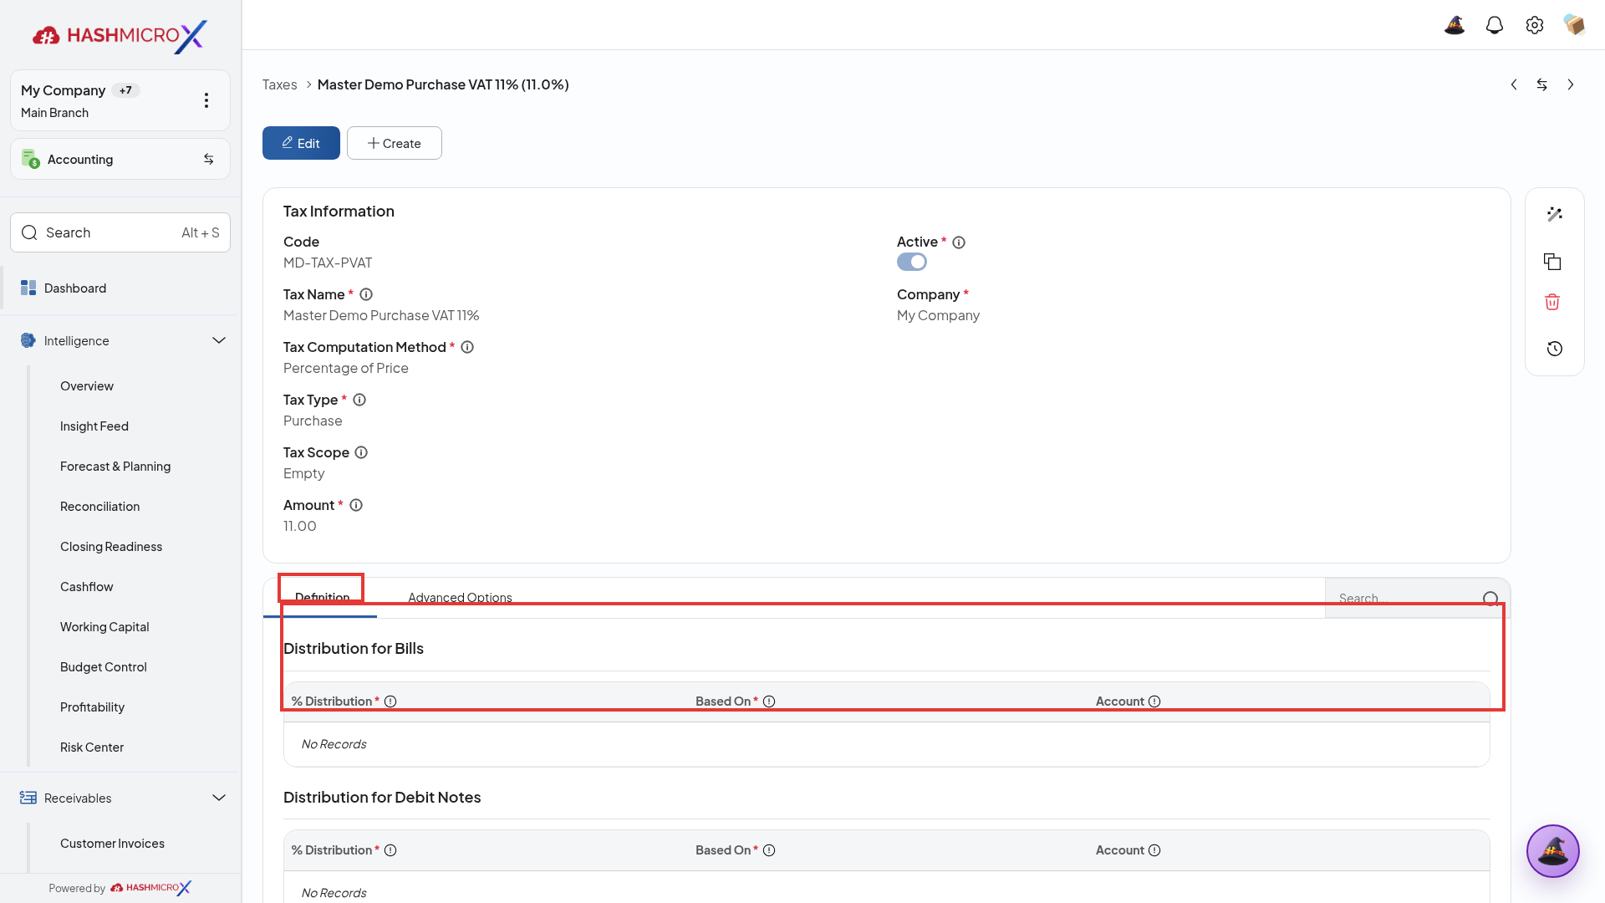Open the Customer Invoices menu item
Viewport: 1605px width, 903px height.
point(112,844)
